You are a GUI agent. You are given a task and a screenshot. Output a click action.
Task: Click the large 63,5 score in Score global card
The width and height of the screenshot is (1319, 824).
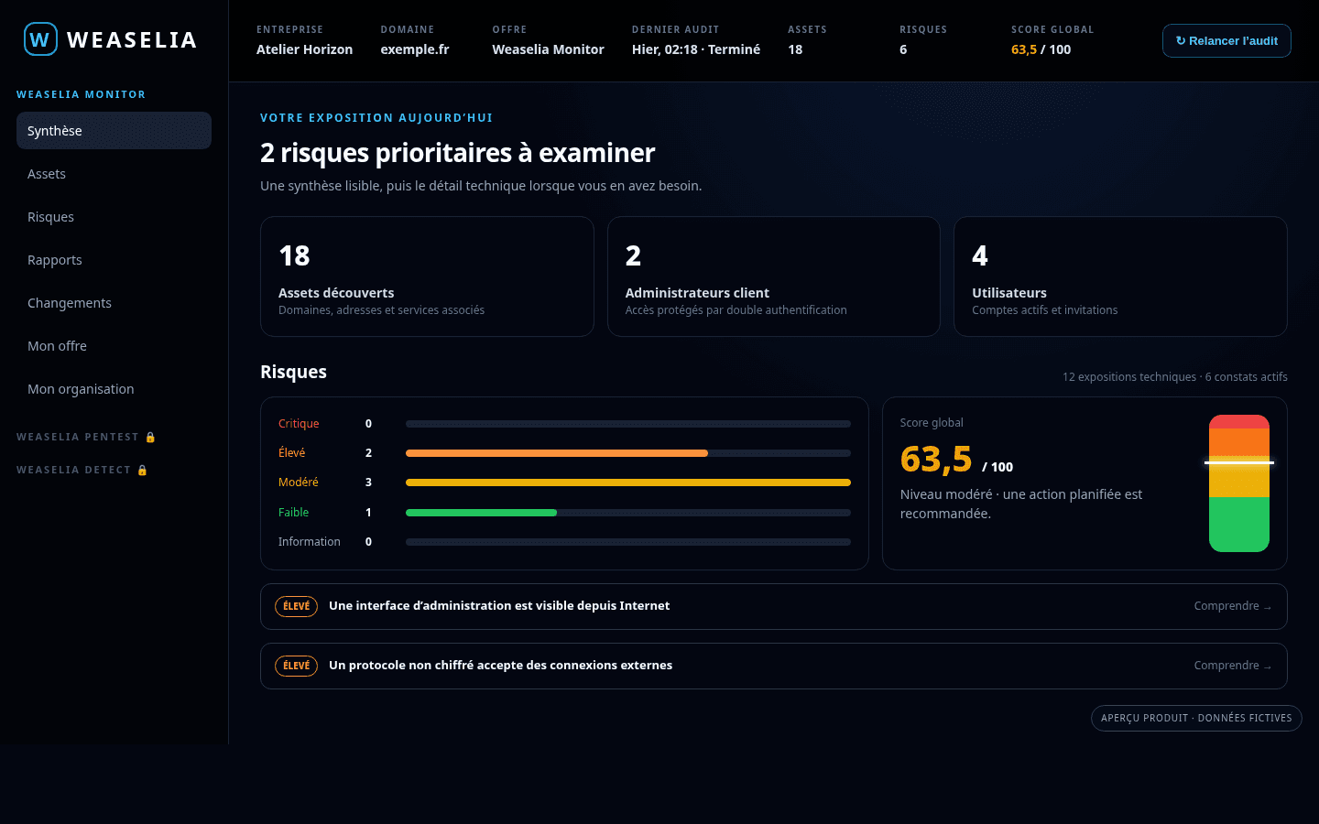tap(936, 459)
